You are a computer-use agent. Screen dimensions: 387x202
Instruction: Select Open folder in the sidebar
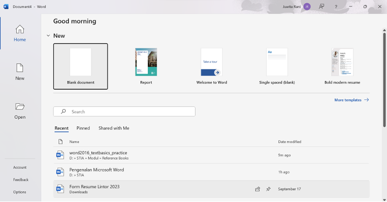point(20,111)
